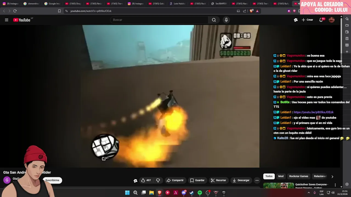
Task: Dislike the video with the thumbs-down
Action: pos(158,180)
